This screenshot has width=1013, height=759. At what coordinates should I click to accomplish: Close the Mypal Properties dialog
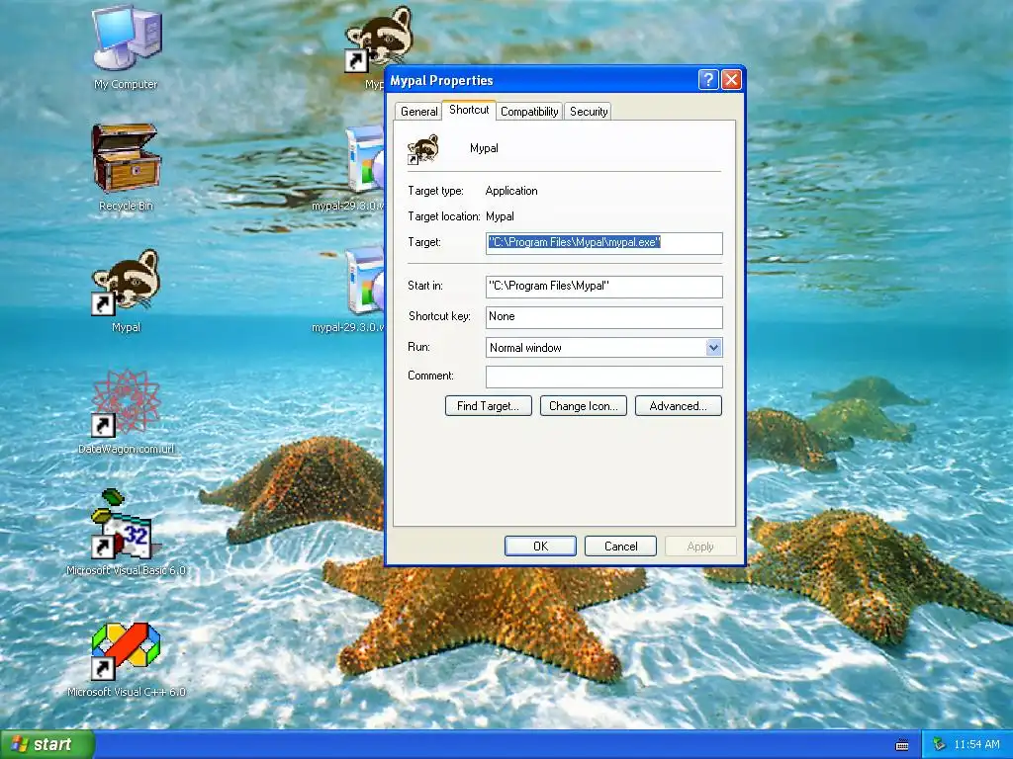coord(731,80)
